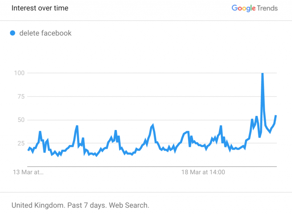Click the 50 y-axis label

(x=21, y=120)
